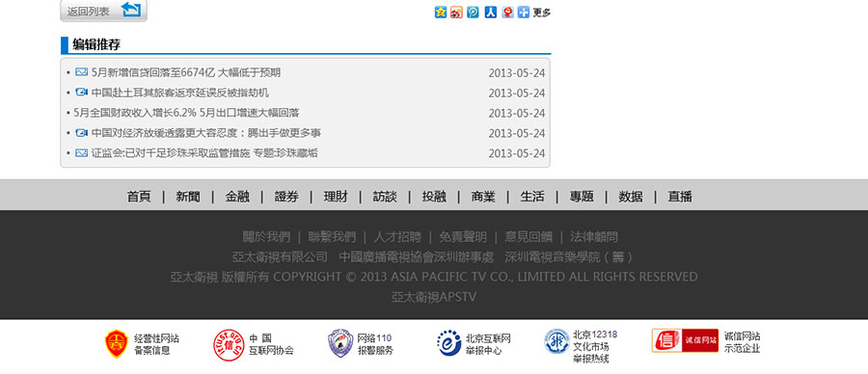
Task: Click the 免責聲明 footer link
Action: 463,237
